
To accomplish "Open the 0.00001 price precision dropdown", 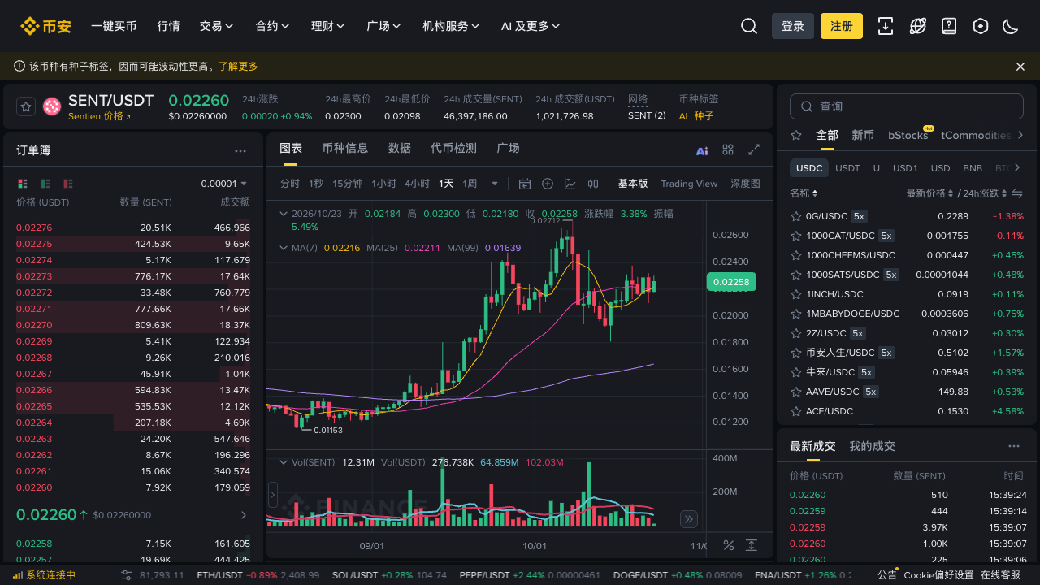I will (x=224, y=184).
